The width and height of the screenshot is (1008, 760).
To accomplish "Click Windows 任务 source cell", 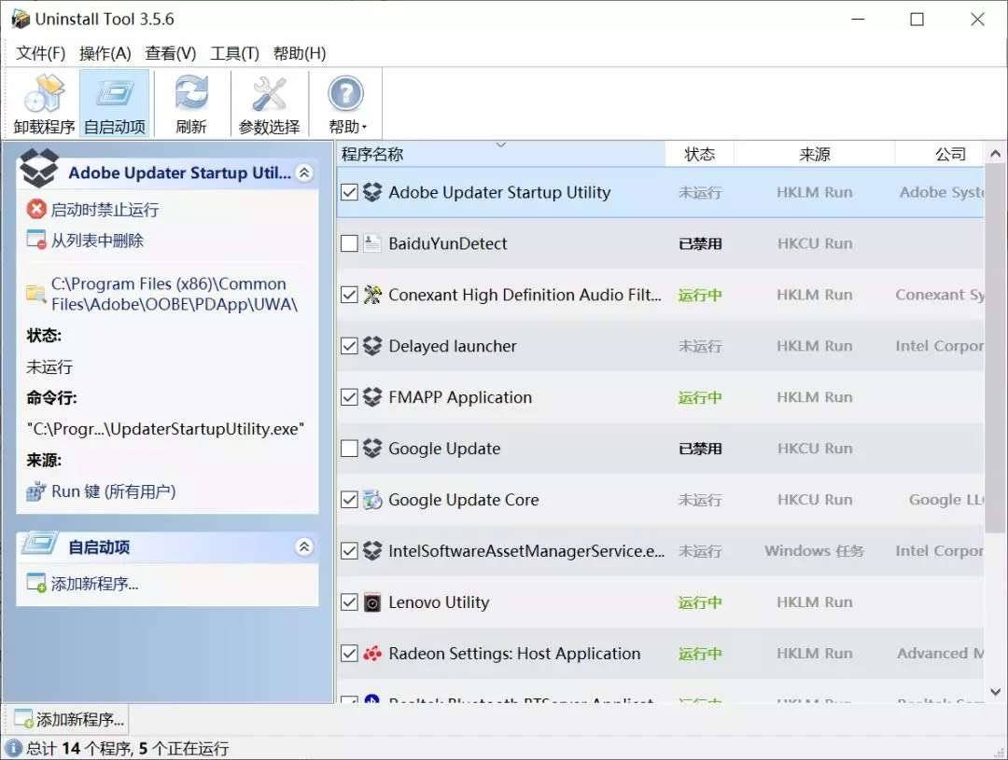I will point(815,550).
